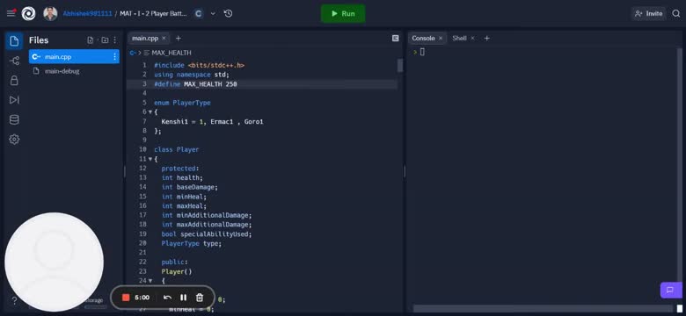Click the C++ language badge in header
The width and height of the screenshot is (686, 316).
pyautogui.click(x=199, y=13)
